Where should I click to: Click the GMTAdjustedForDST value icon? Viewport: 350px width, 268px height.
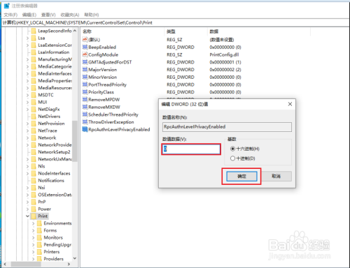click(85, 62)
